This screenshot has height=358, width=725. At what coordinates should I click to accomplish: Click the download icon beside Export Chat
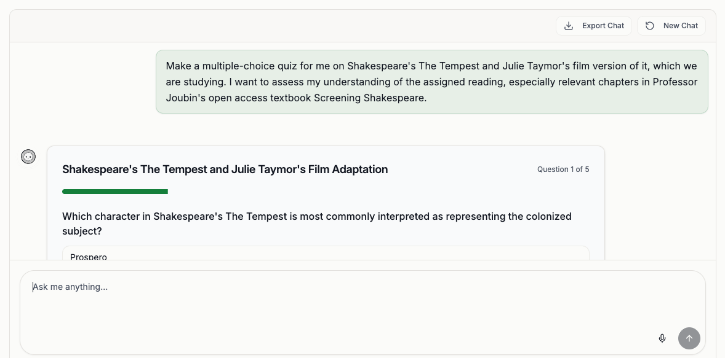tap(569, 26)
